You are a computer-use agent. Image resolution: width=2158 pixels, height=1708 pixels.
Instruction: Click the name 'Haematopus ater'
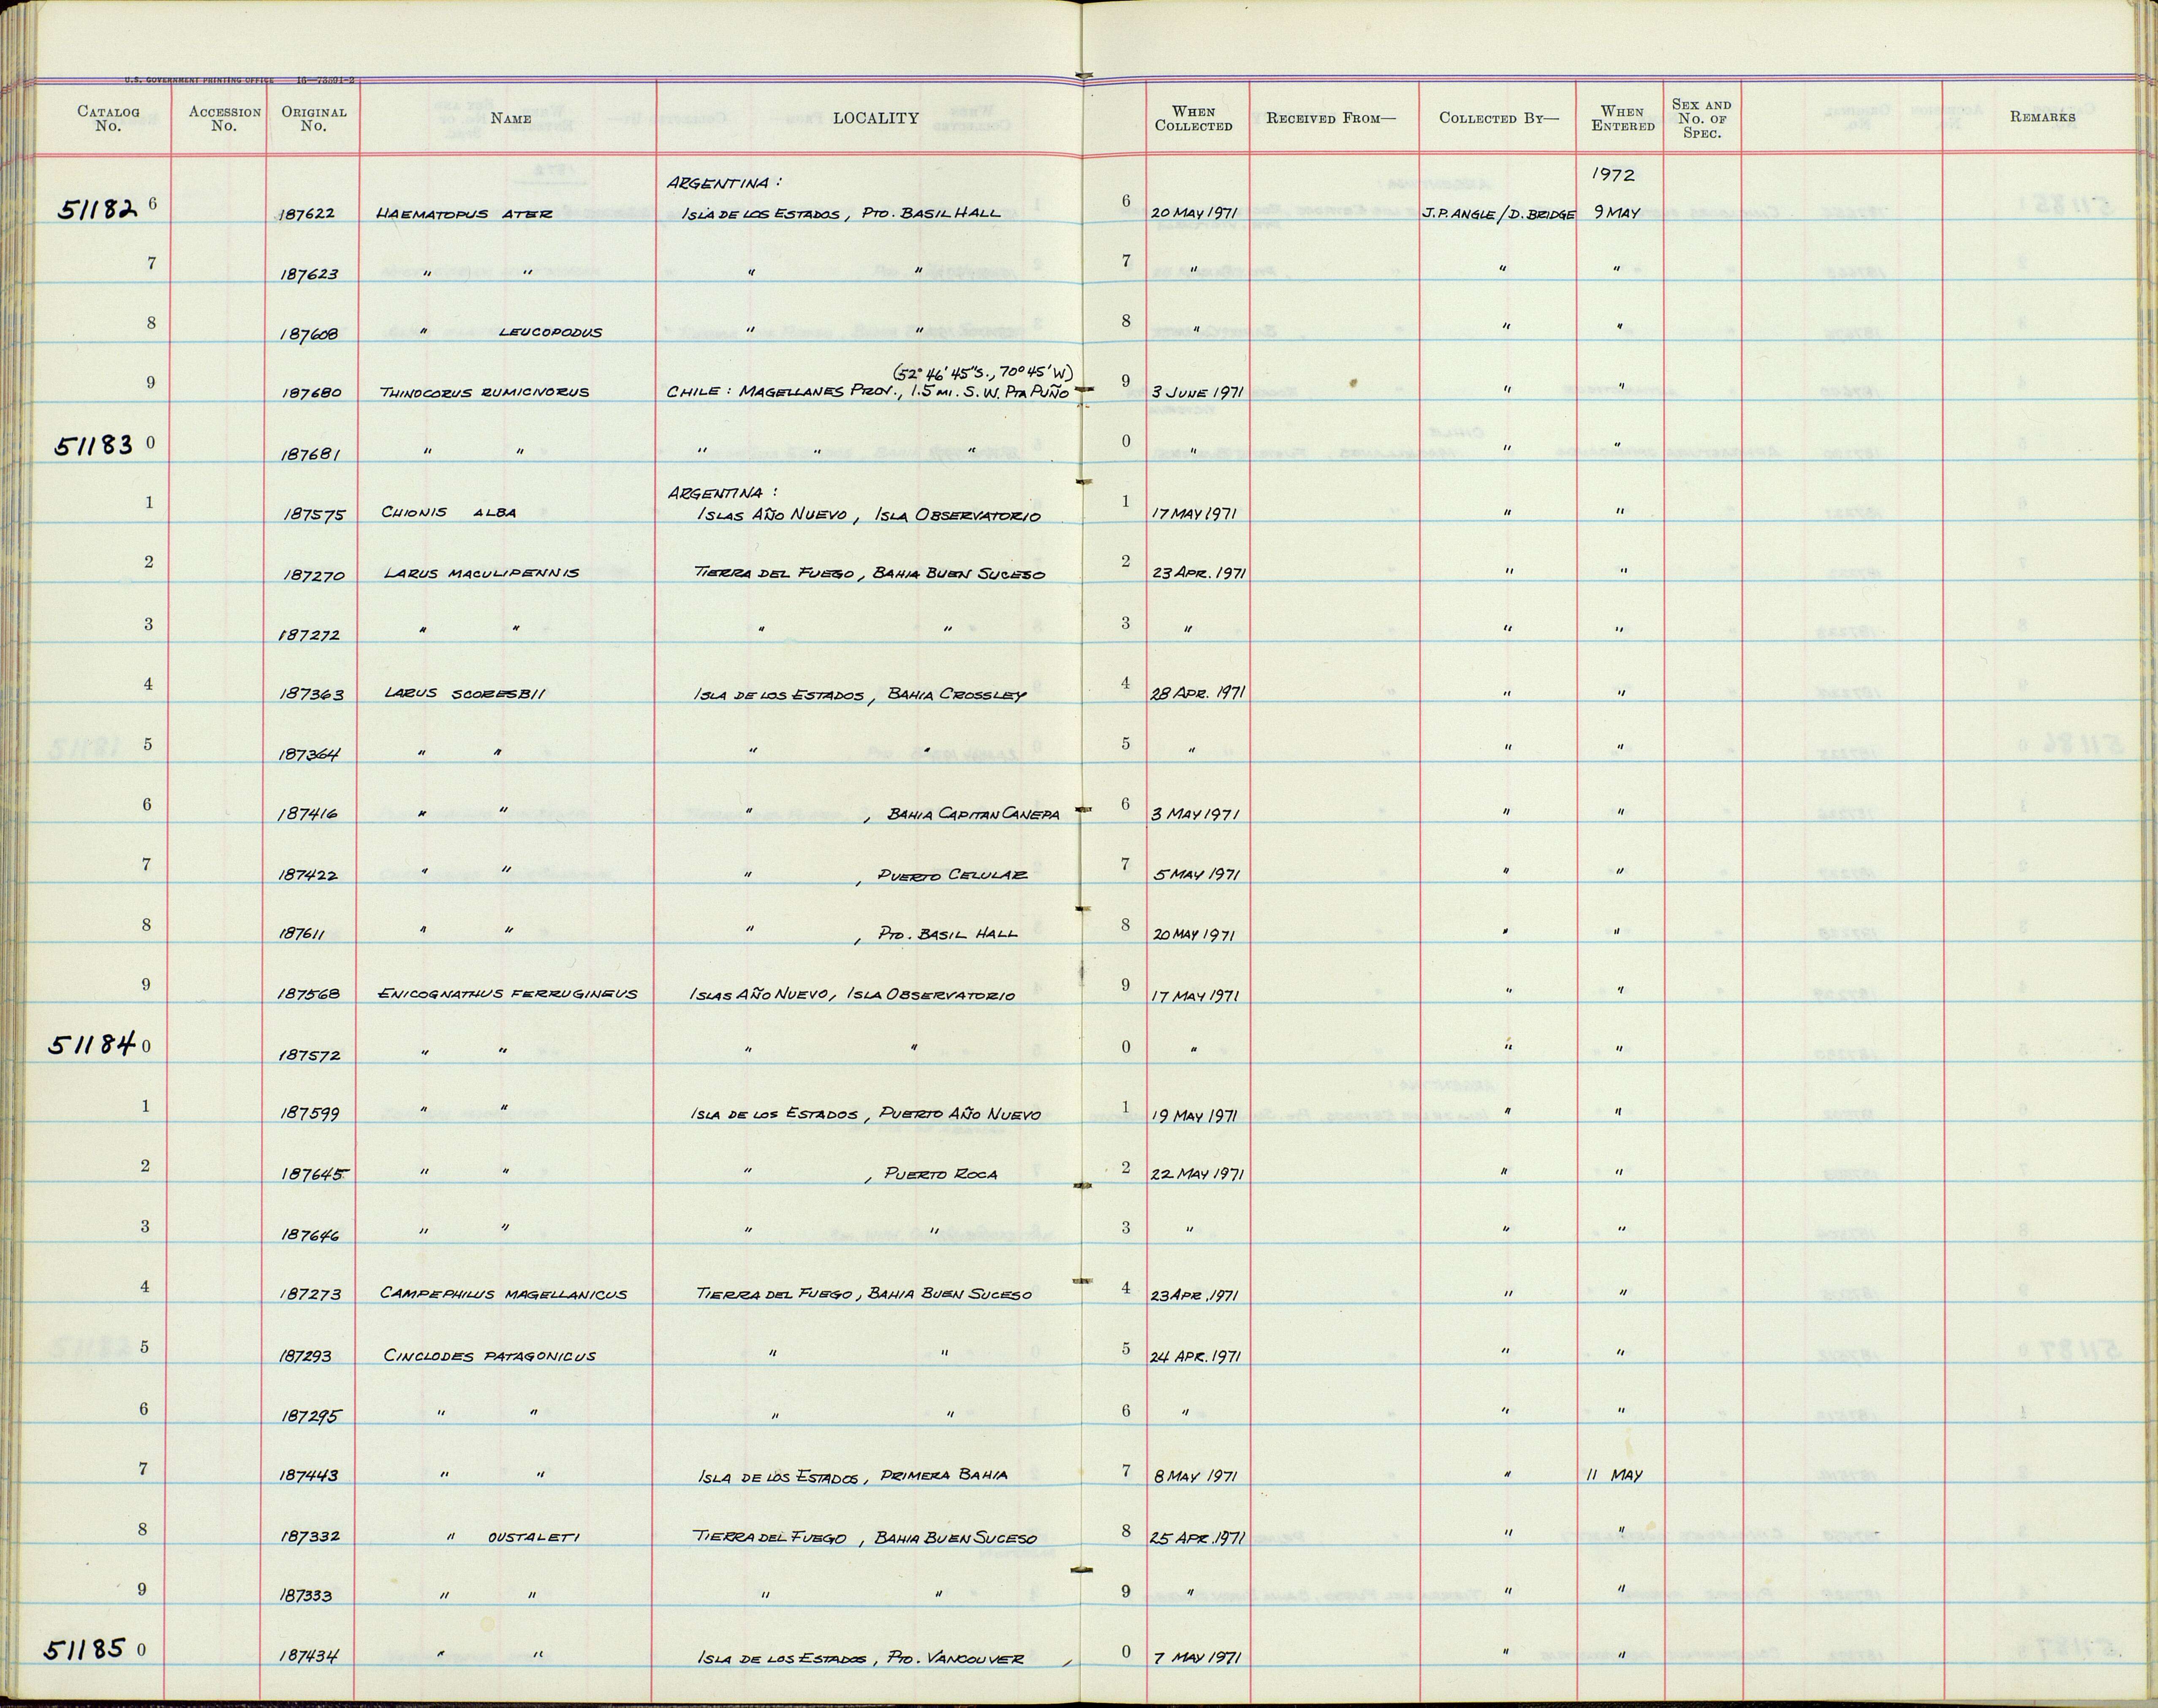point(464,214)
